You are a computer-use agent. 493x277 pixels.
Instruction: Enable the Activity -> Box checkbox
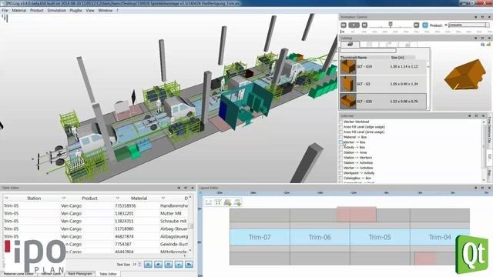pos(340,147)
